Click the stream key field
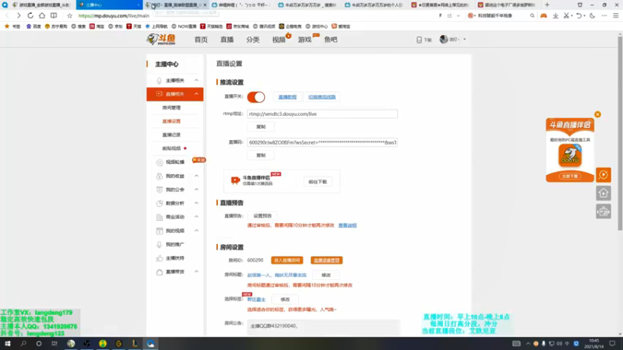This screenshot has width=623, height=350. (322, 142)
